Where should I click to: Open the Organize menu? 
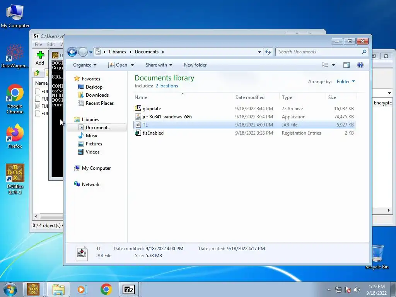tap(85, 65)
